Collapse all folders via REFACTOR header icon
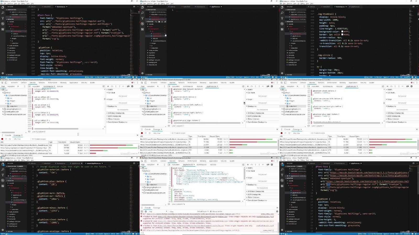The image size is (419, 235). [165, 22]
